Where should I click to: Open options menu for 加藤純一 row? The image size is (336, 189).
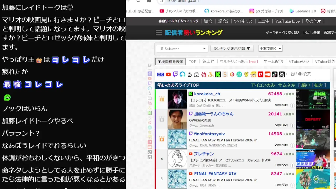292,125
